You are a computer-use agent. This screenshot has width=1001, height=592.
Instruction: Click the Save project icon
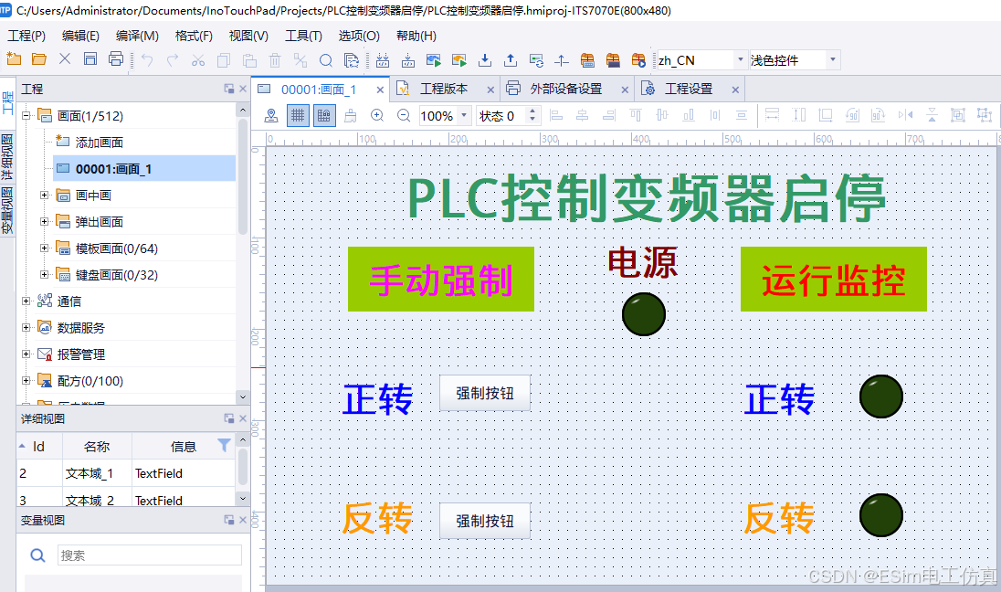[x=90, y=59]
